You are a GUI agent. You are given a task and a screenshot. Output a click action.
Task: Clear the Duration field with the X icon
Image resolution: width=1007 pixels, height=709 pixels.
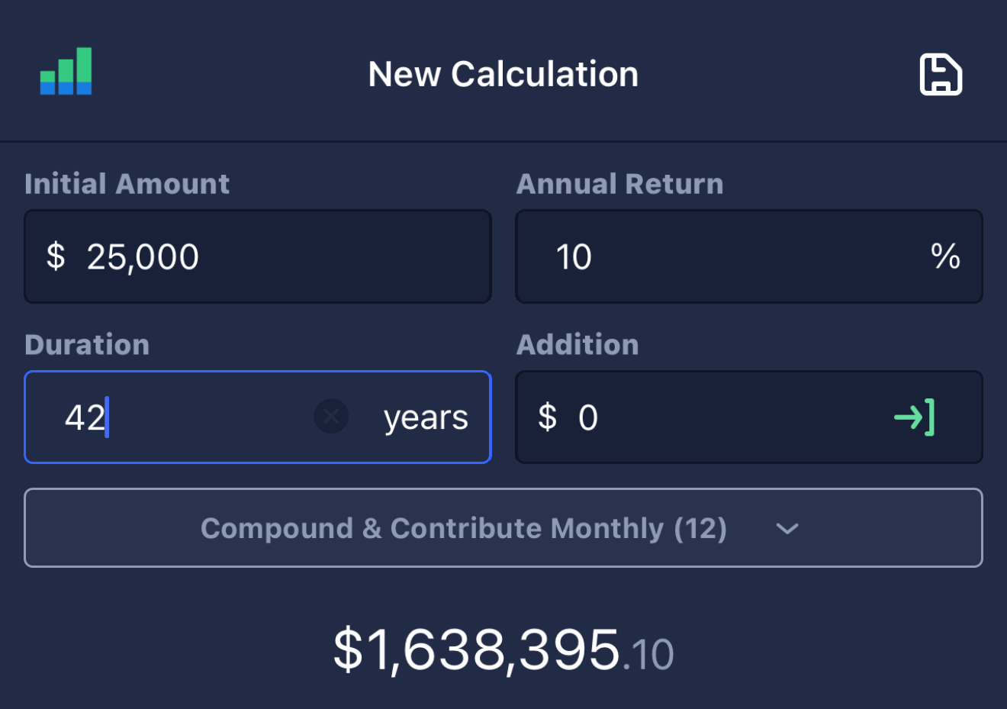click(x=331, y=417)
